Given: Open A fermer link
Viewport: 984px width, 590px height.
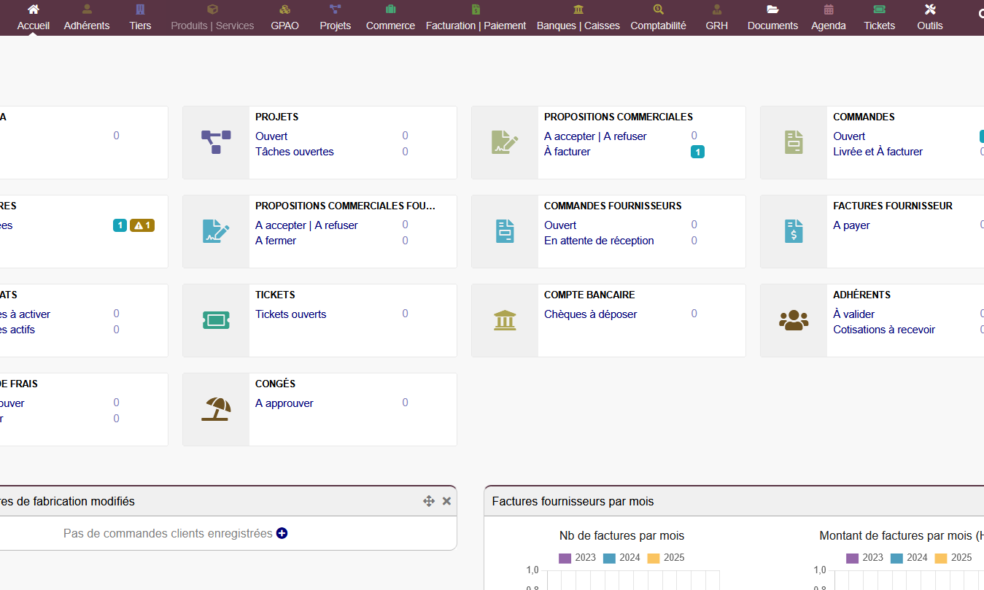Looking at the screenshot, I should point(276,241).
